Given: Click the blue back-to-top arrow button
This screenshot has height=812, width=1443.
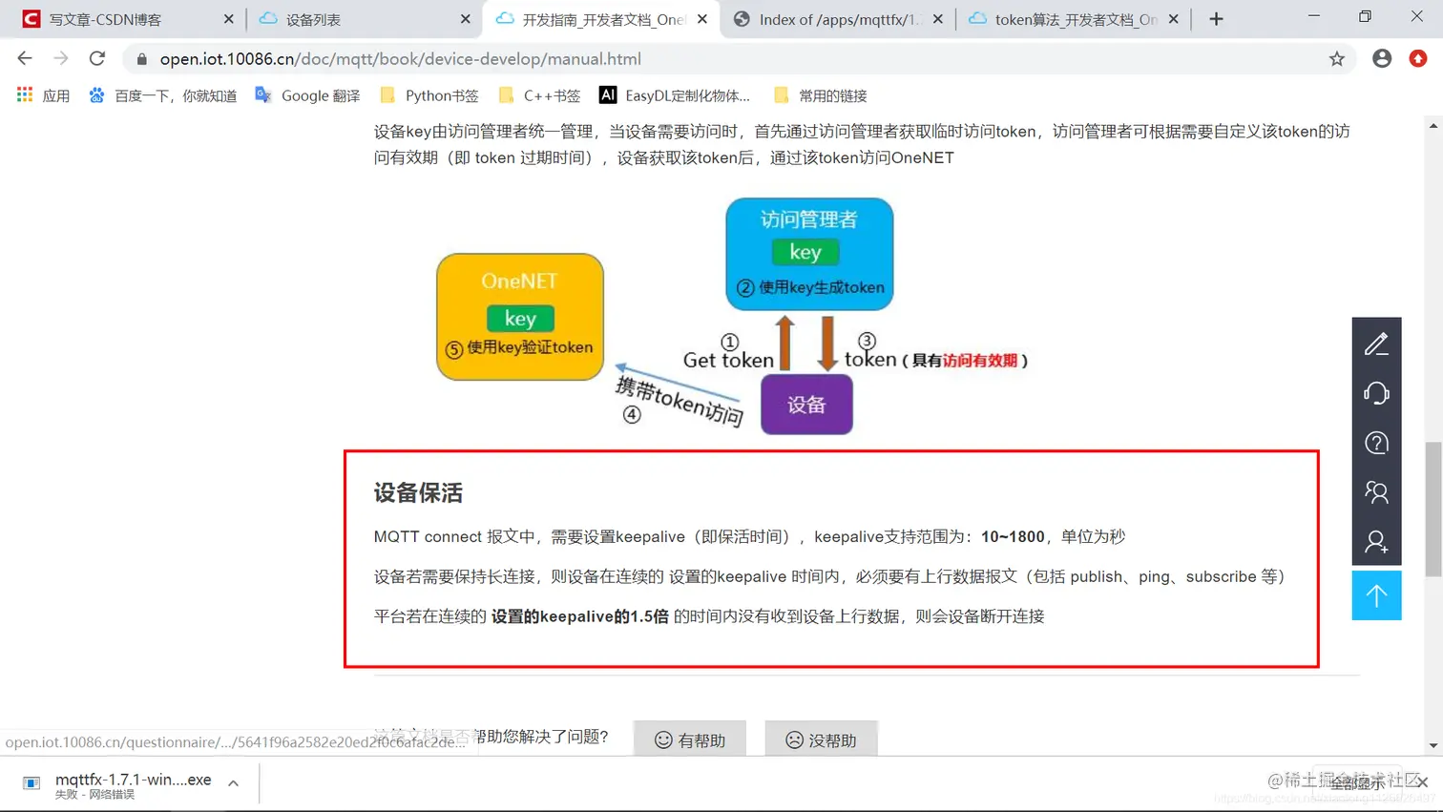Looking at the screenshot, I should click(1376, 595).
